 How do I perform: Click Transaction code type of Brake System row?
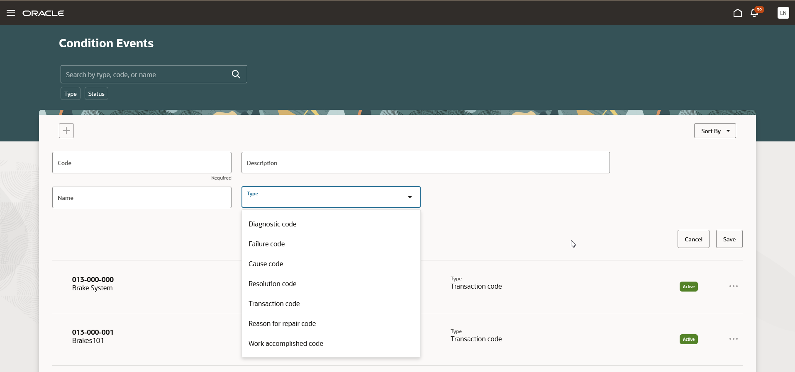476,286
